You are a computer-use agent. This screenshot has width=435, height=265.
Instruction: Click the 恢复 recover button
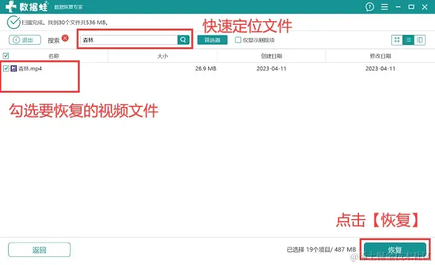tap(394, 250)
